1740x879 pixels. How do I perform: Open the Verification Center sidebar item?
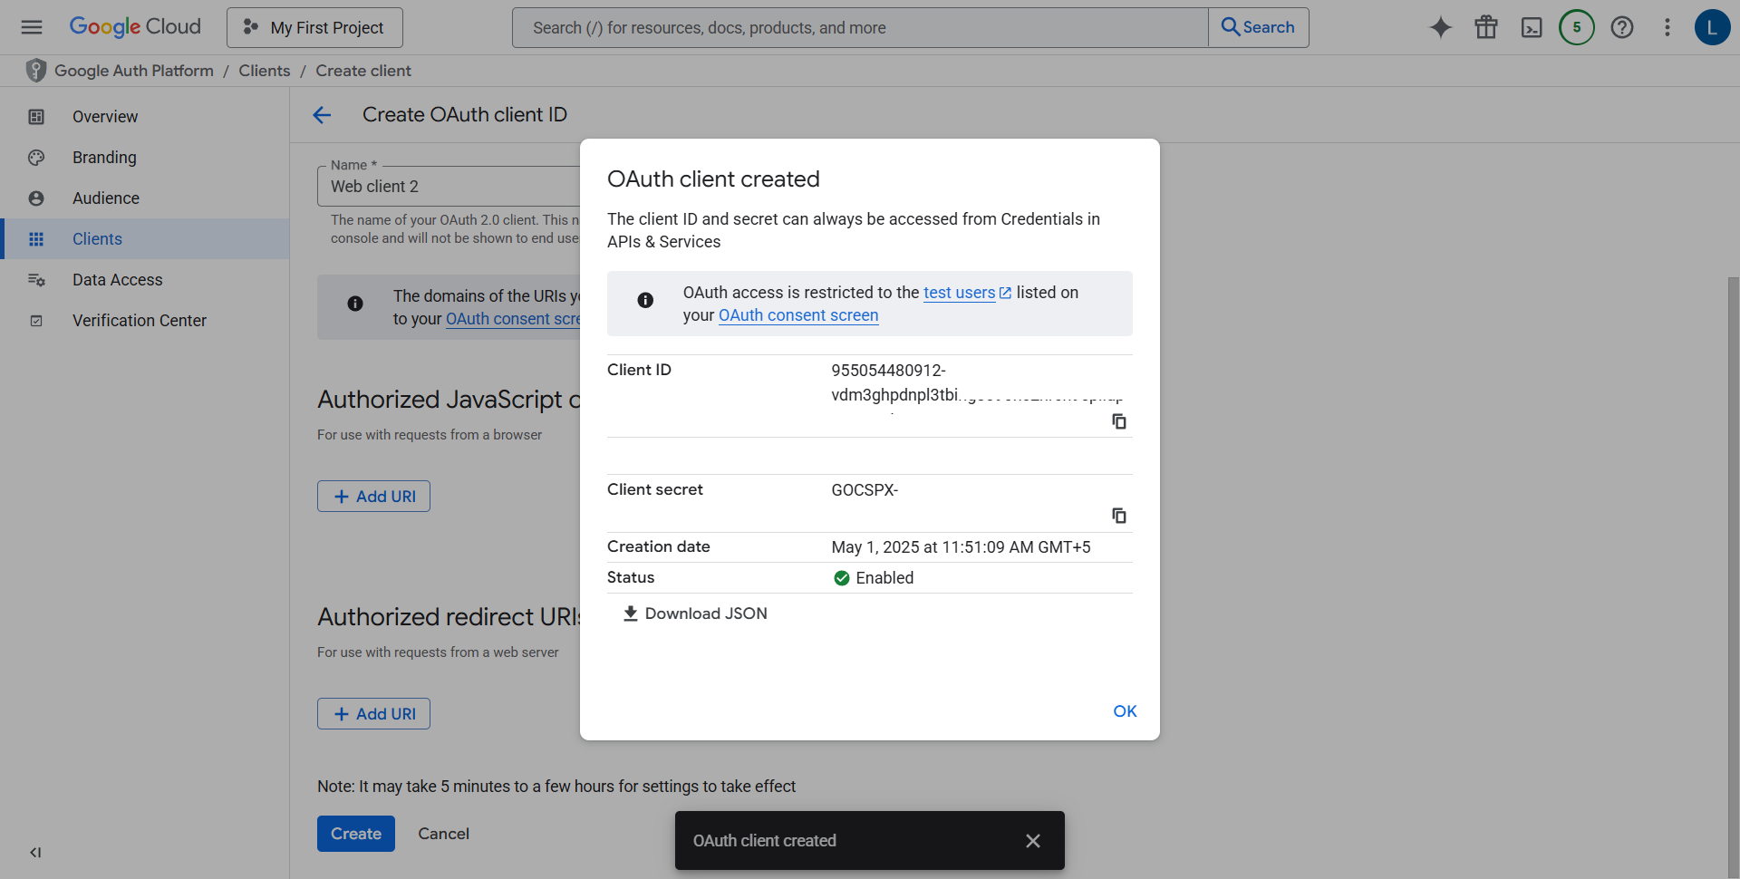(x=145, y=320)
